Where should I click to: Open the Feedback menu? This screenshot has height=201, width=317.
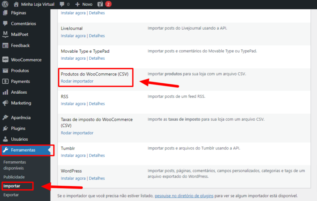[x=20, y=45]
